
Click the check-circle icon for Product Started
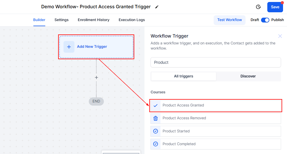tap(156, 131)
